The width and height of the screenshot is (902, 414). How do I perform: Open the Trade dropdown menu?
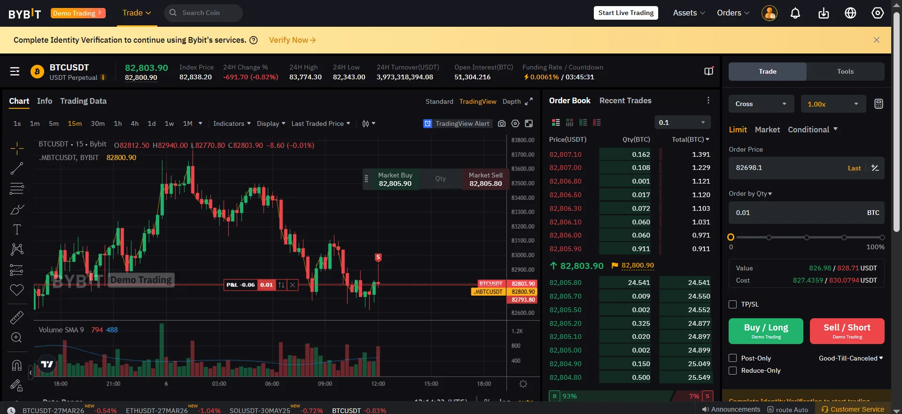click(137, 13)
